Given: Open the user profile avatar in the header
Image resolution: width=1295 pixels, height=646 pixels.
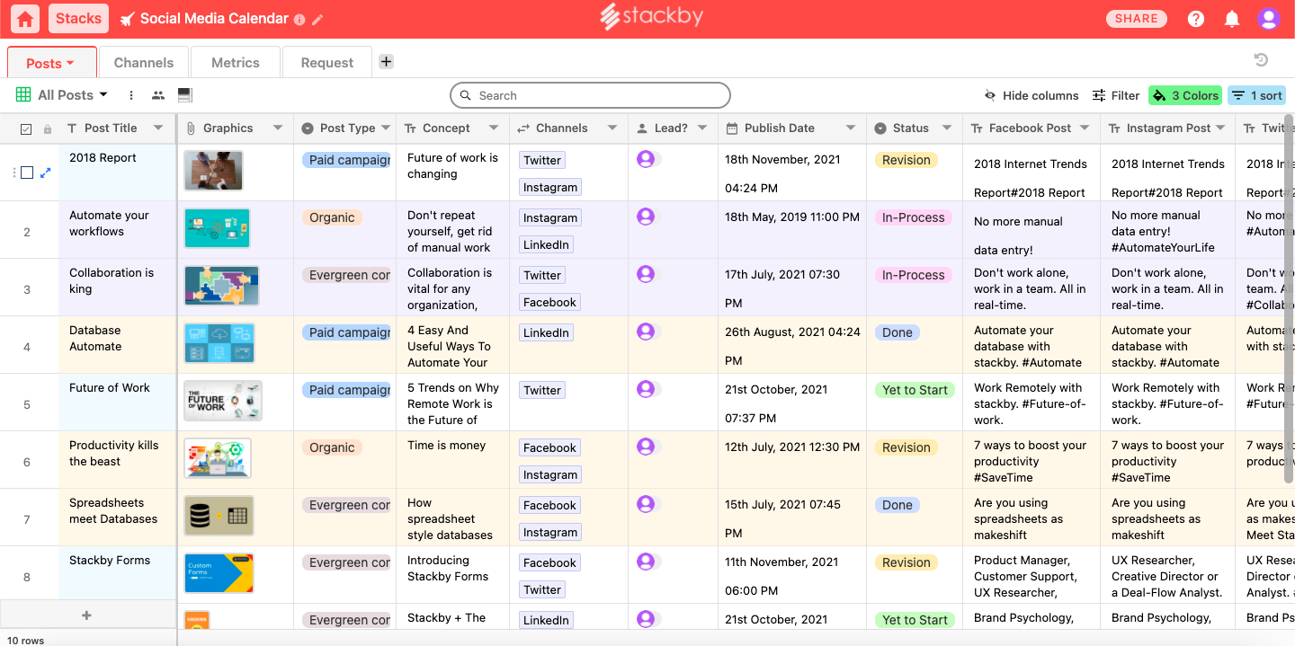Looking at the screenshot, I should (x=1269, y=19).
